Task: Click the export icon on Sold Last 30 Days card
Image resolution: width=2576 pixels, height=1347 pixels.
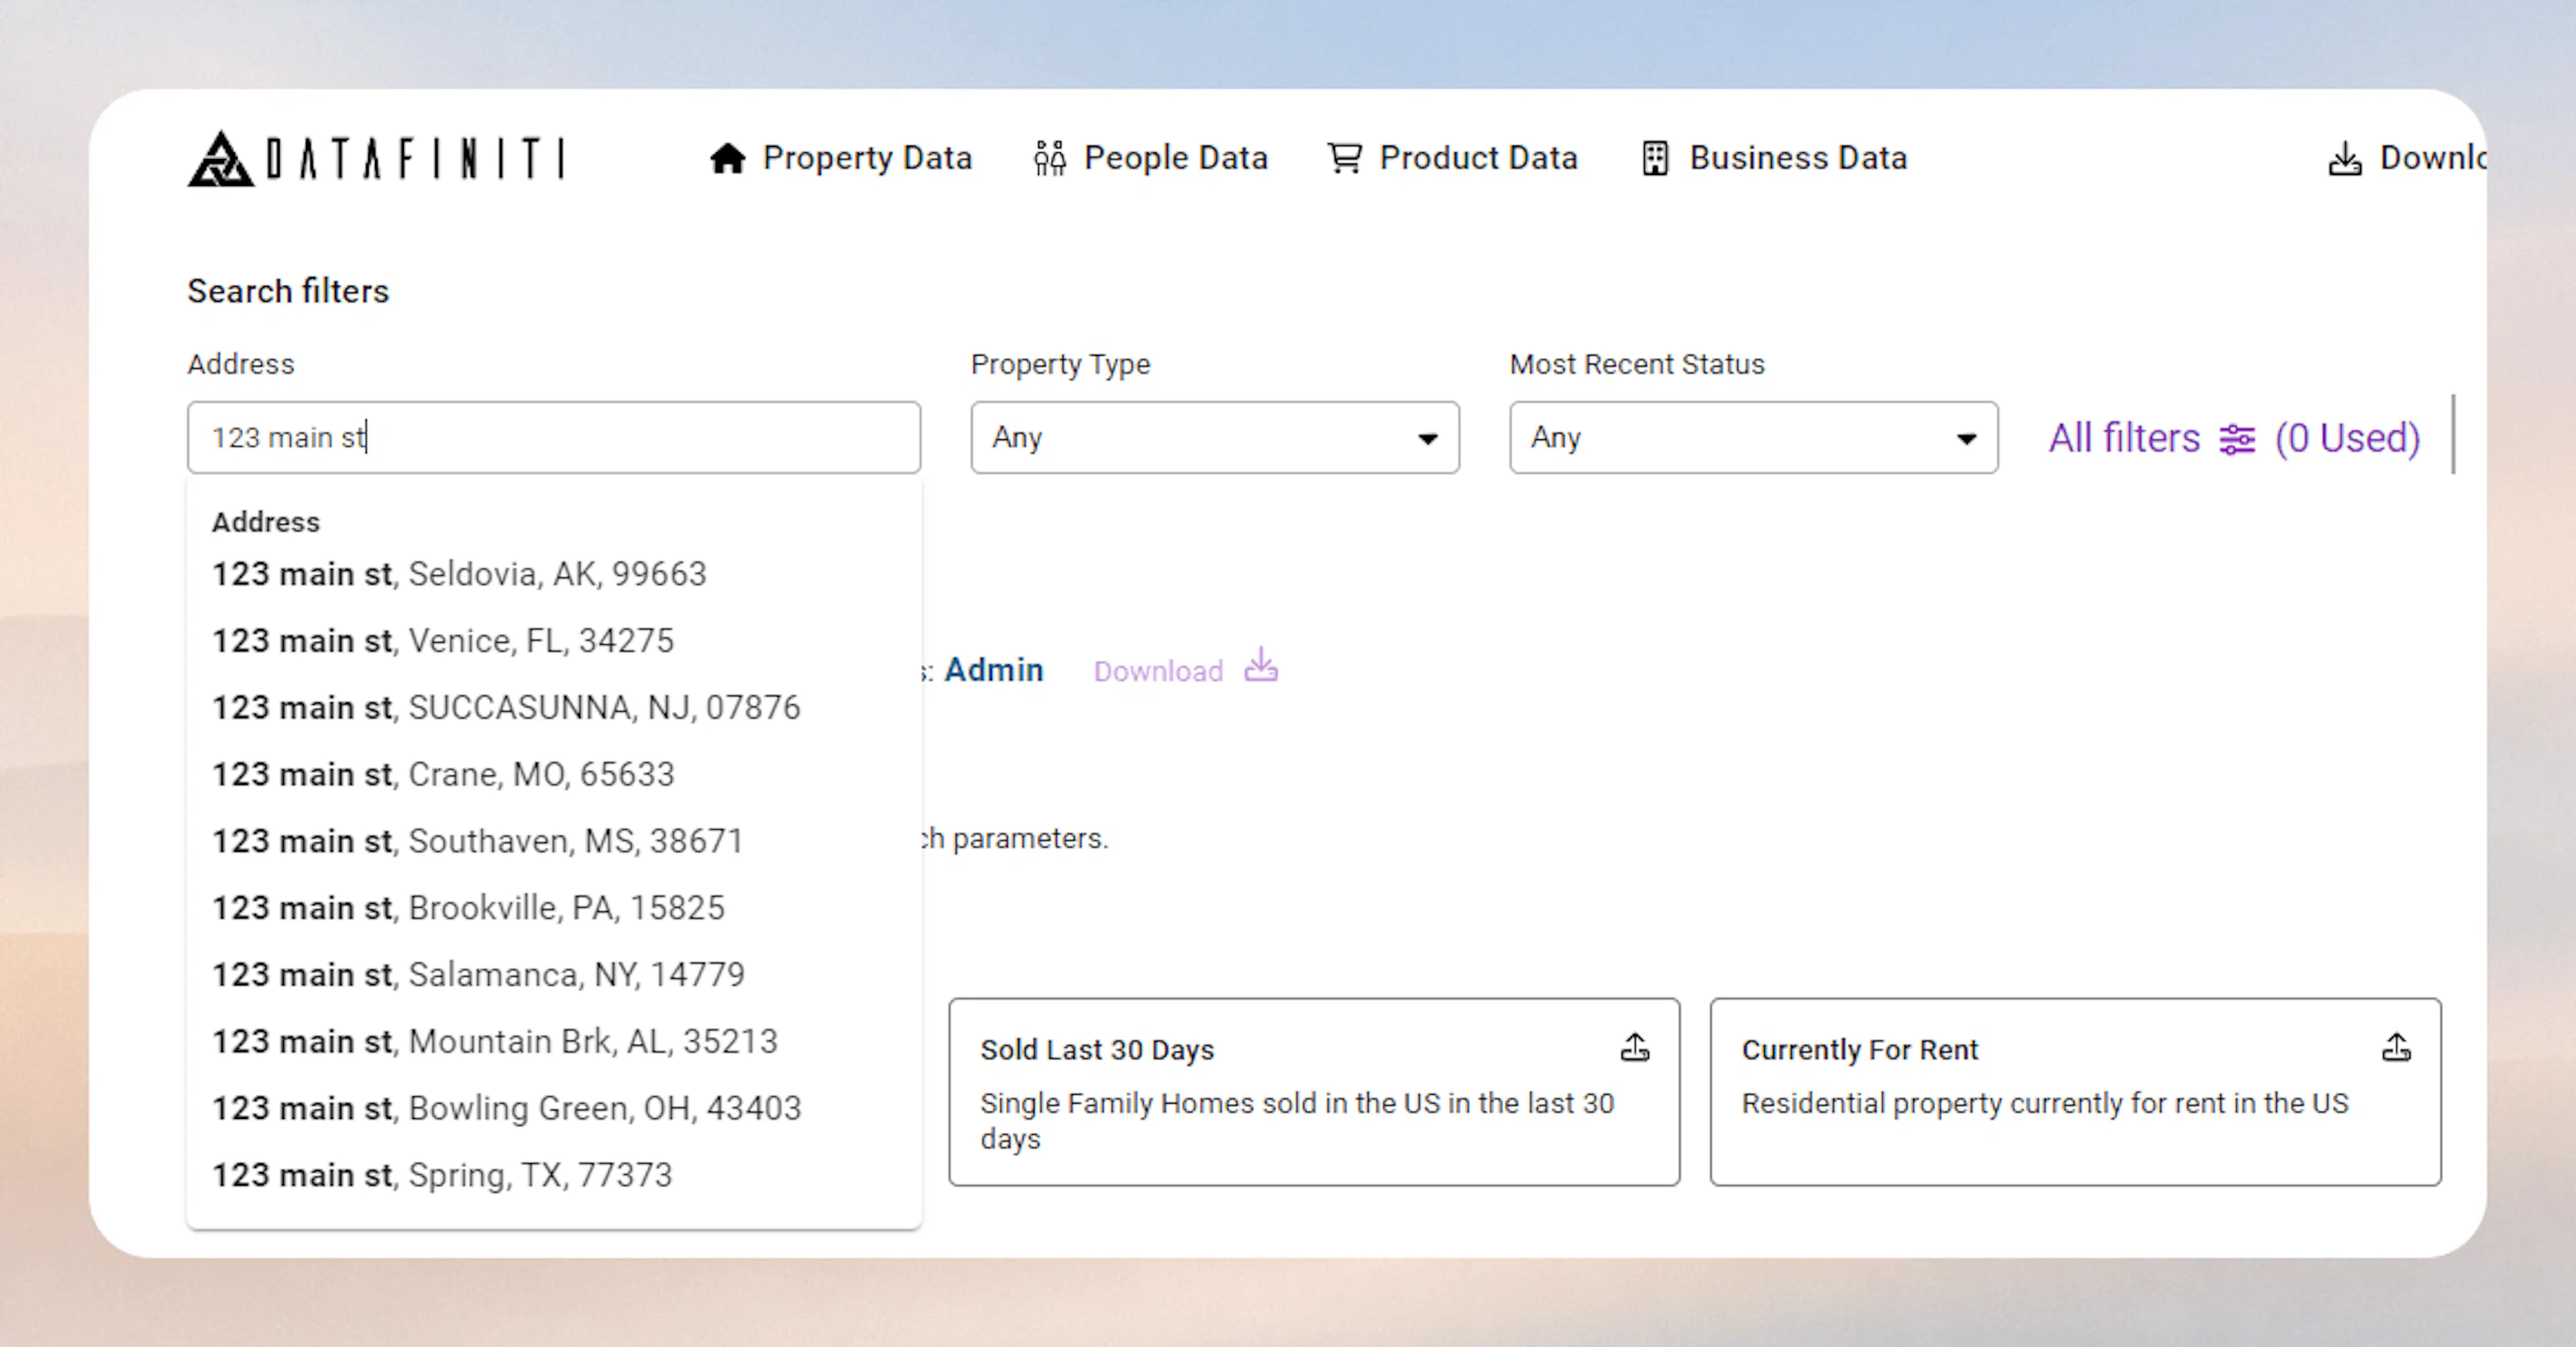Action: [1634, 1048]
